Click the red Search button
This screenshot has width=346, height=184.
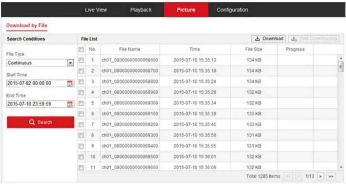tap(41, 122)
